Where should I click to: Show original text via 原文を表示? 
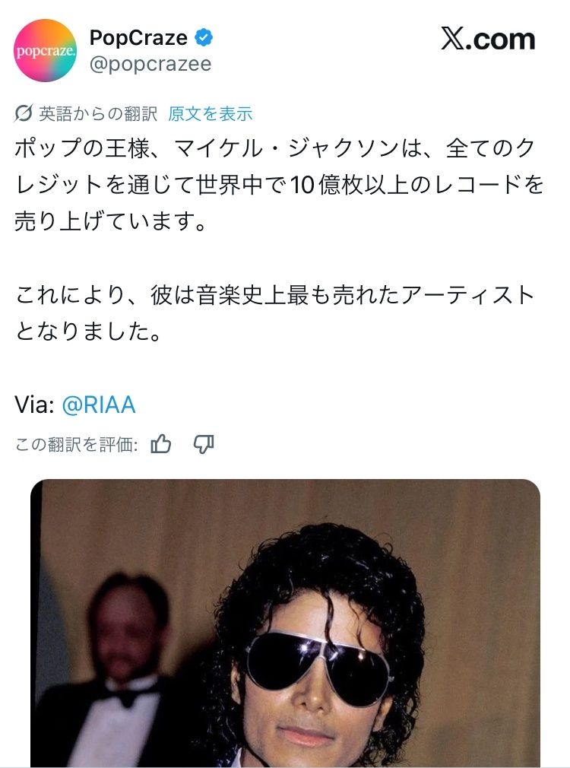(210, 113)
